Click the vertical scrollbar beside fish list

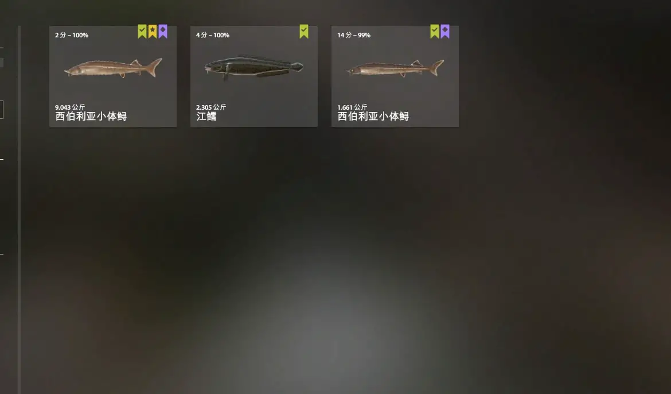[x=19, y=210]
